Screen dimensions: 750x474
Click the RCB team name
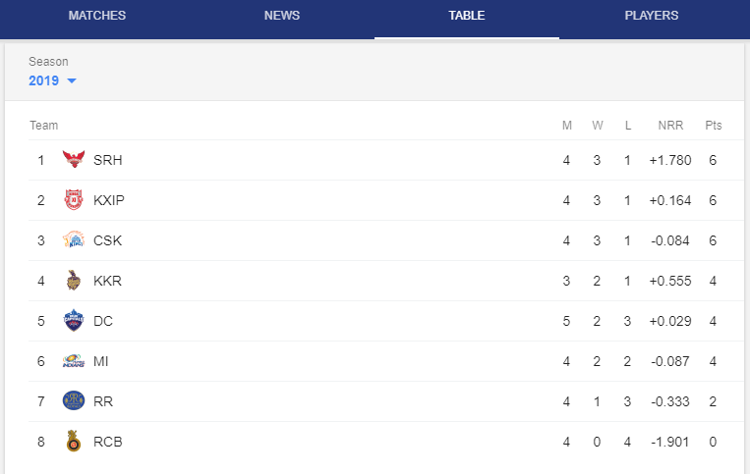point(107,442)
